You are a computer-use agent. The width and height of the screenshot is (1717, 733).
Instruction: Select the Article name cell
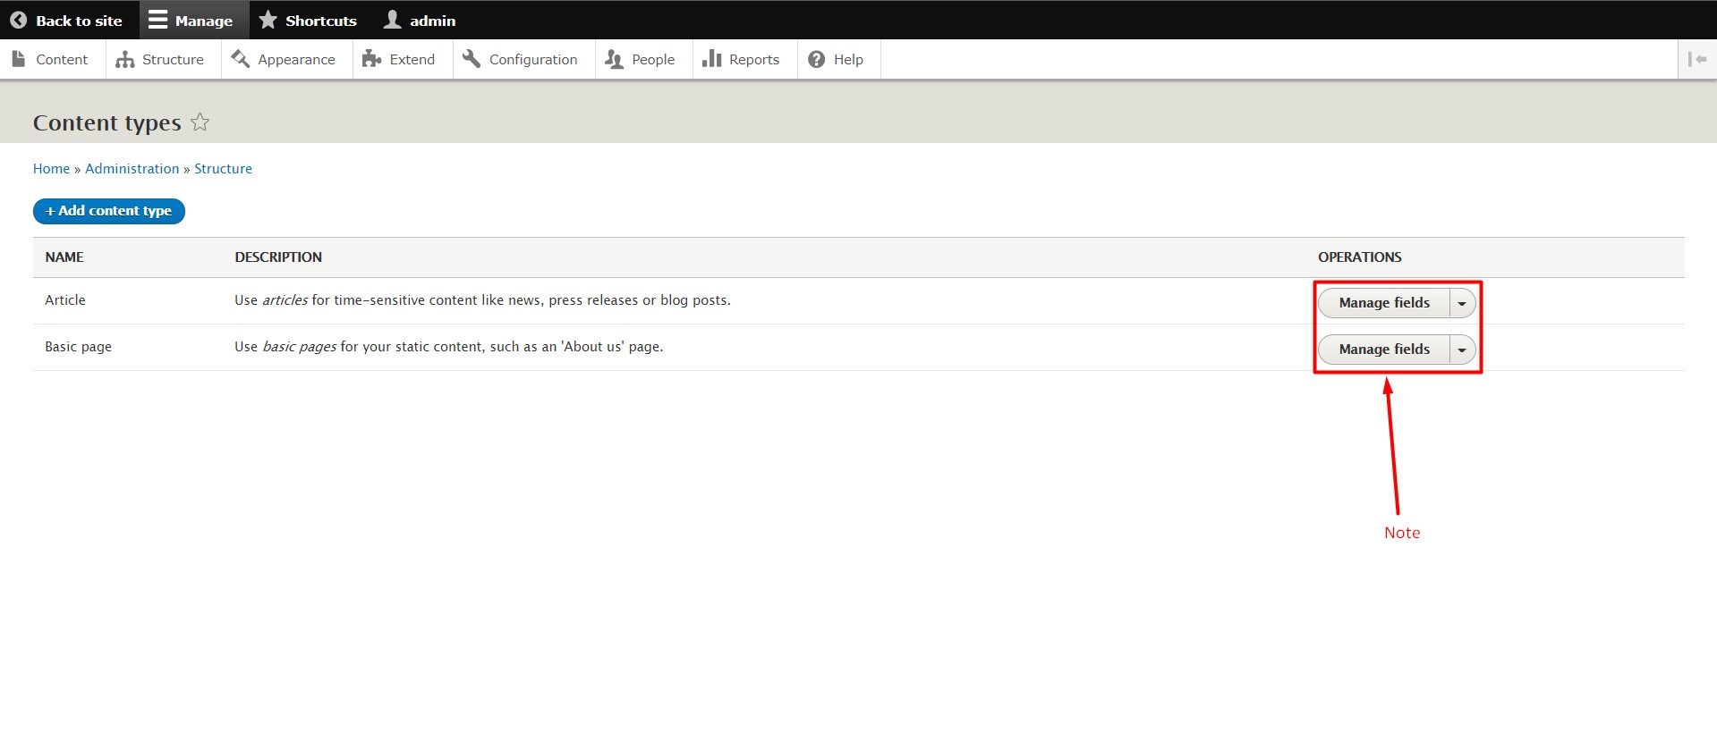65,300
